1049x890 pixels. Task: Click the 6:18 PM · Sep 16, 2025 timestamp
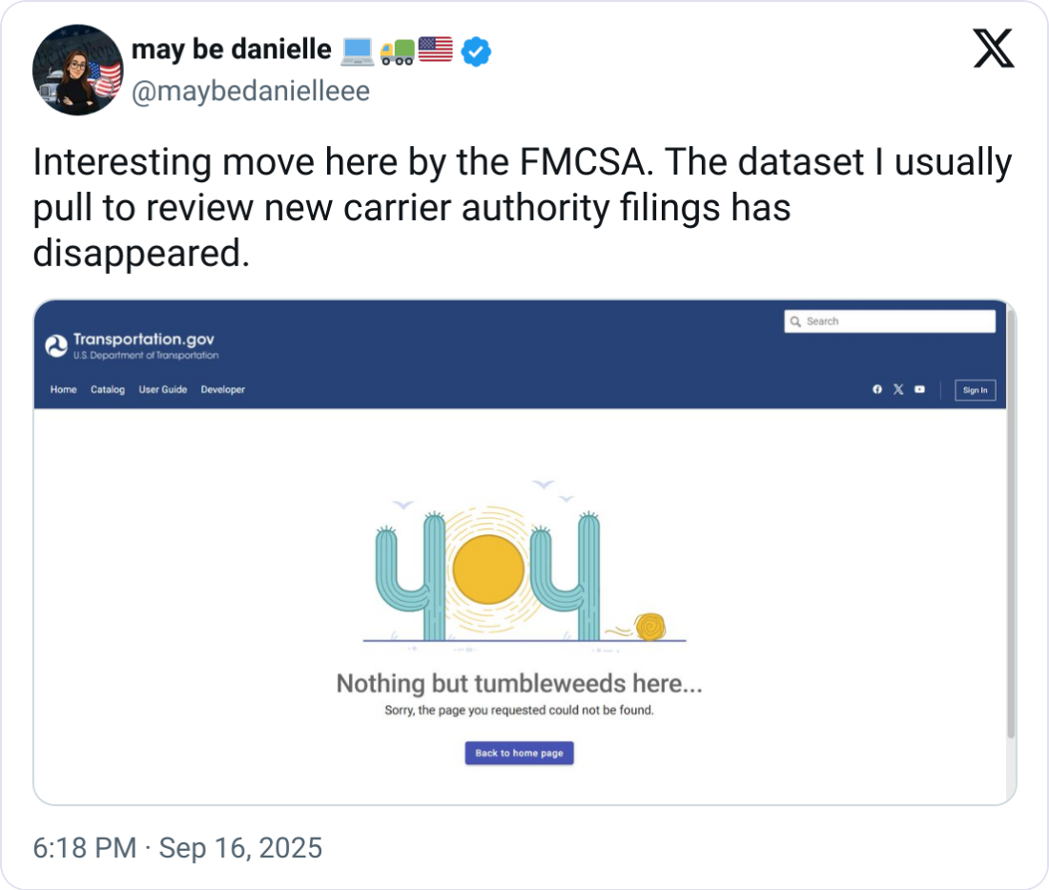[177, 847]
